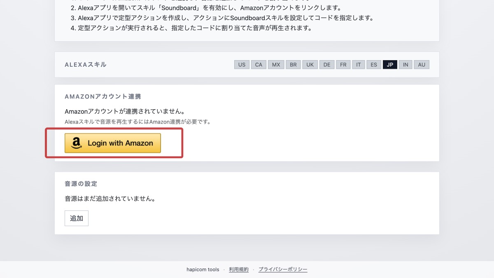Click the Login with Amazon button
This screenshot has height=278, width=494.
[112, 143]
